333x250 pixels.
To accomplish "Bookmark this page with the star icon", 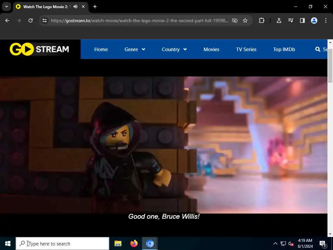I will [x=245, y=21].
